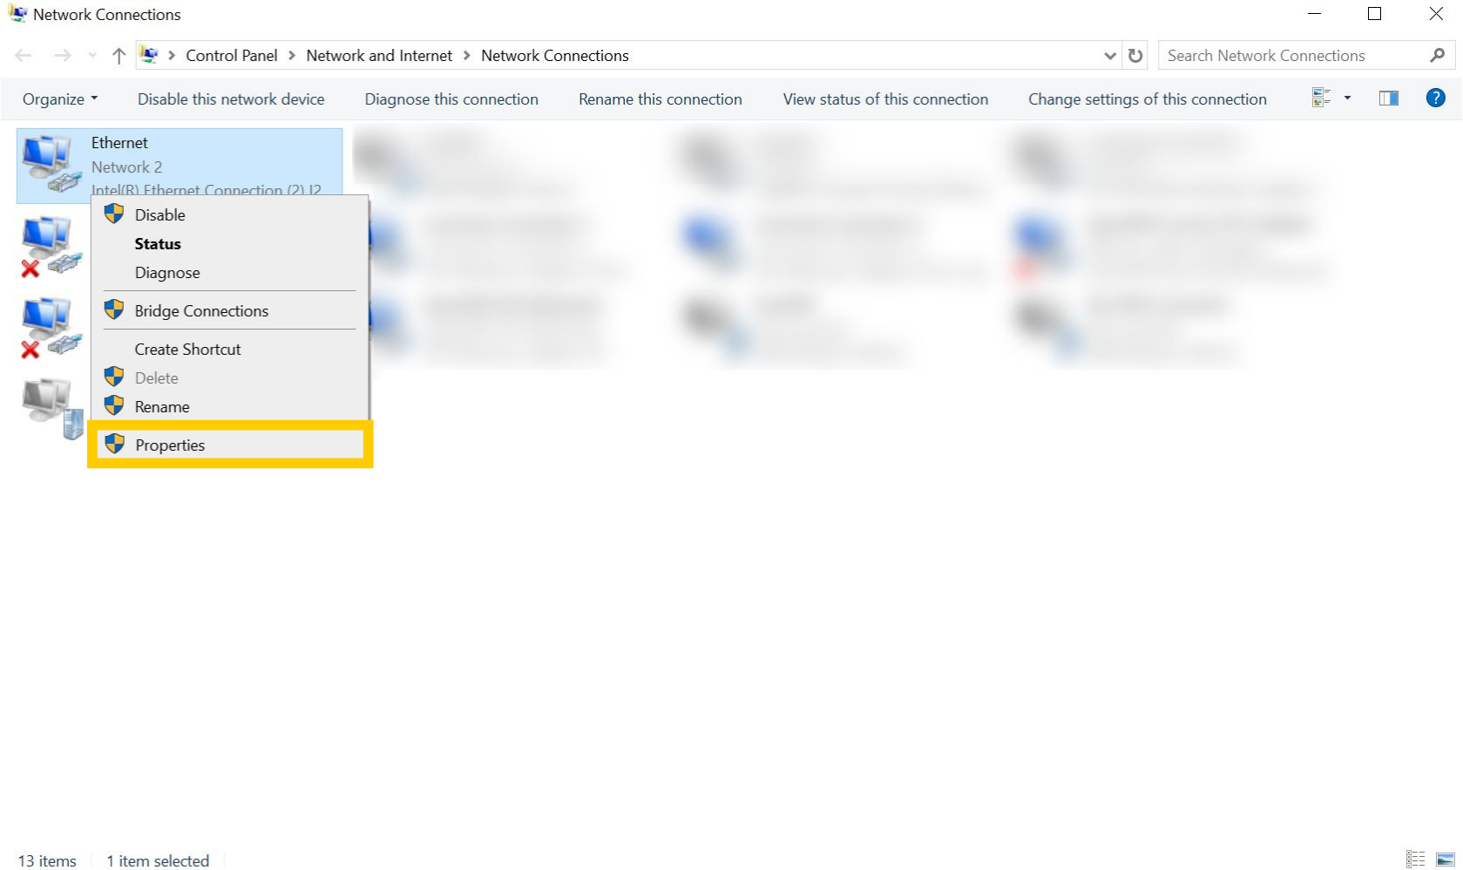This screenshot has height=870, width=1463.
Task: Click Disable this network device
Action: coord(231,99)
